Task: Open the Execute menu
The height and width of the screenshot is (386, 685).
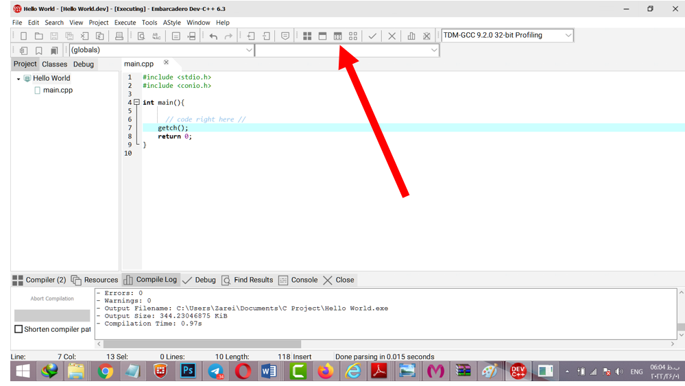Action: [x=125, y=23]
